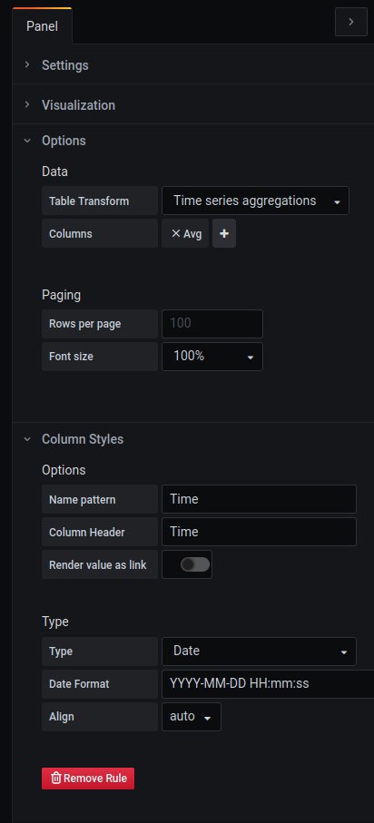This screenshot has width=374, height=823.
Task: Remove the Avg column tag
Action: (176, 233)
